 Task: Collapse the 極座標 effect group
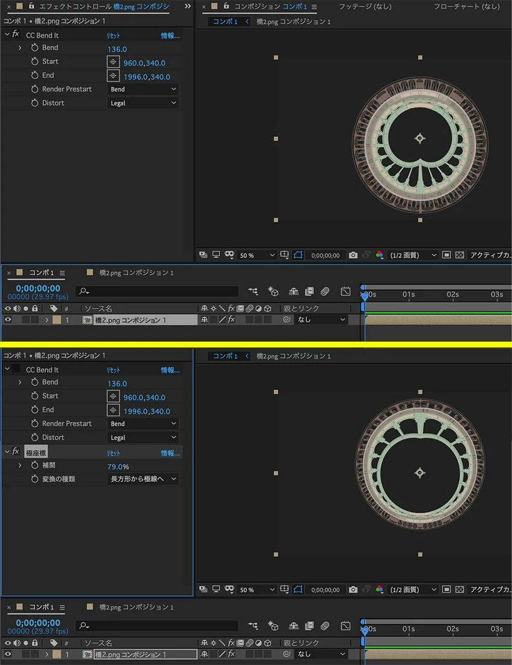point(7,452)
